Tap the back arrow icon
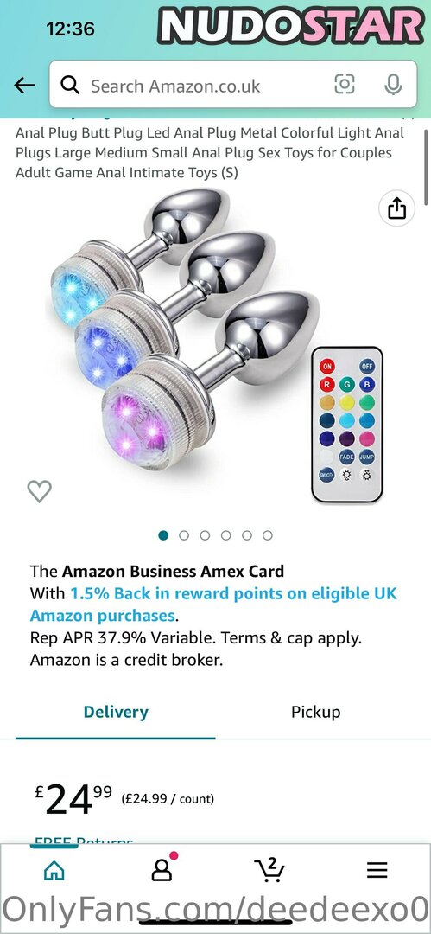The image size is (431, 934). click(24, 86)
